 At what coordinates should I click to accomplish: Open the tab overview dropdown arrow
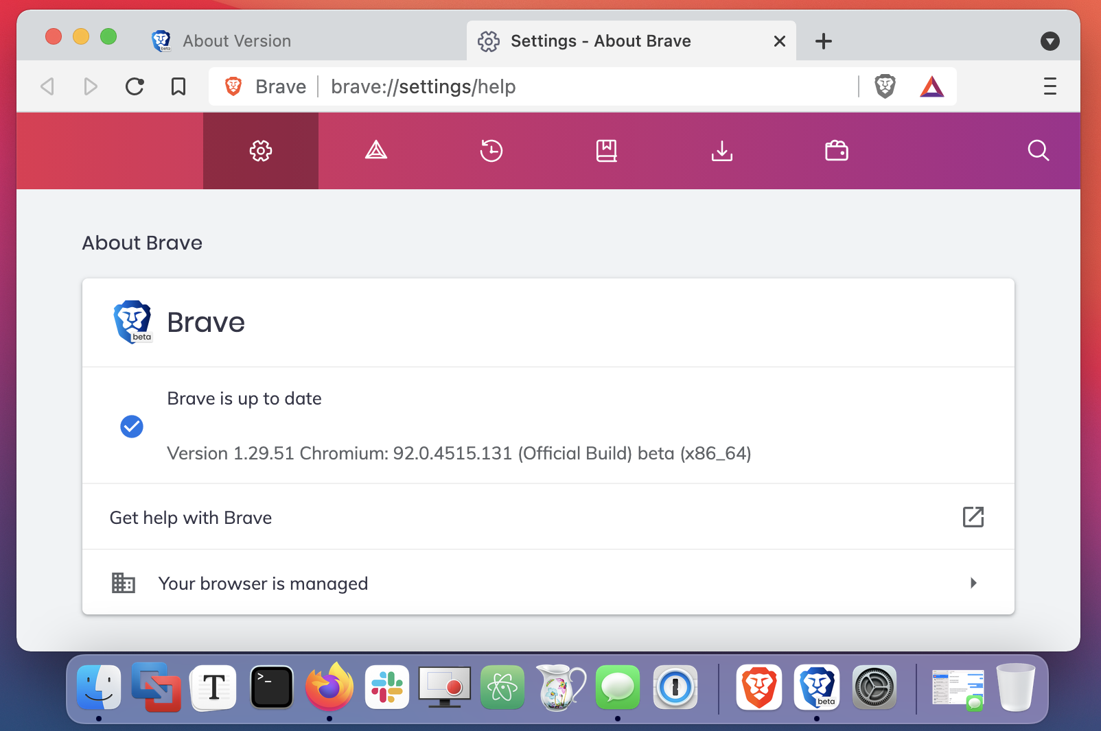coord(1050,41)
